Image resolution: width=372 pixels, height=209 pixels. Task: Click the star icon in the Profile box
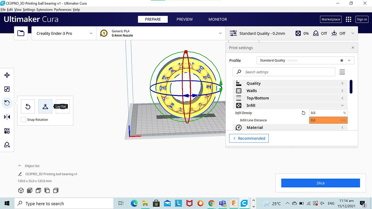[342, 60]
